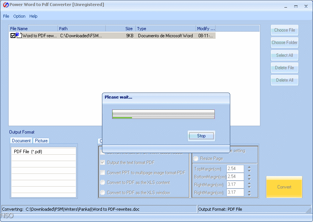Click the Power Word to Pdf Converter logo icon
Viewport: 313px width, 222px height.
(x=5, y=5)
